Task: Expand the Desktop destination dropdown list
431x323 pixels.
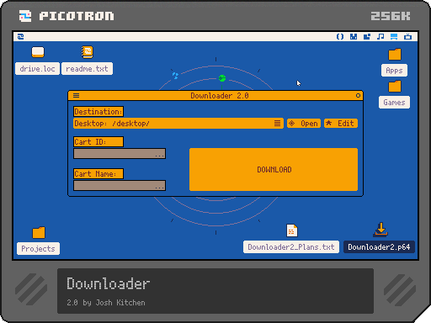Action: pos(178,124)
